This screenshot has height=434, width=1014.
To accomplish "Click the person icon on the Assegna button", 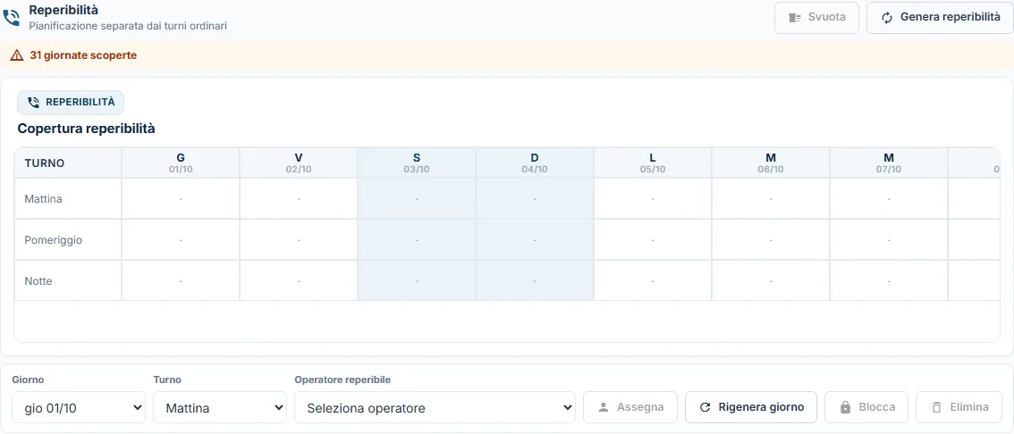I will pyautogui.click(x=604, y=407).
